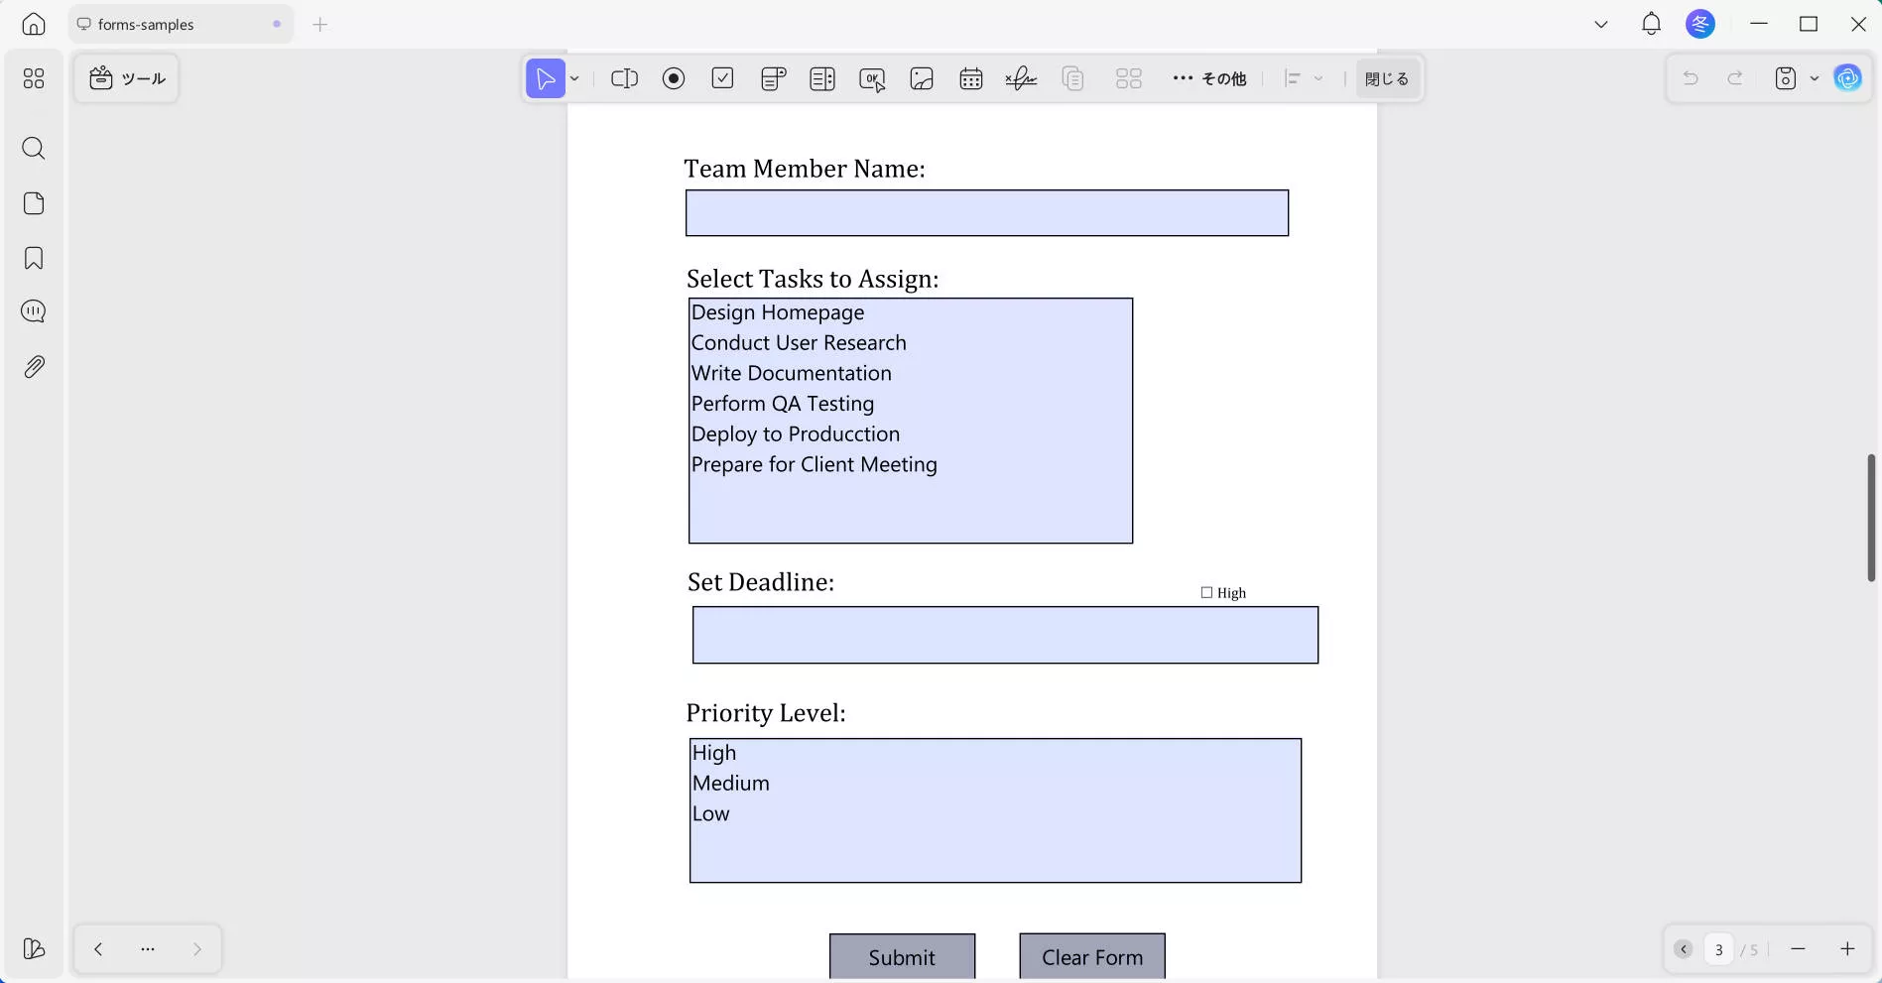The image size is (1882, 983).
Task: Expand the tab list chevron
Action: (x=1601, y=25)
